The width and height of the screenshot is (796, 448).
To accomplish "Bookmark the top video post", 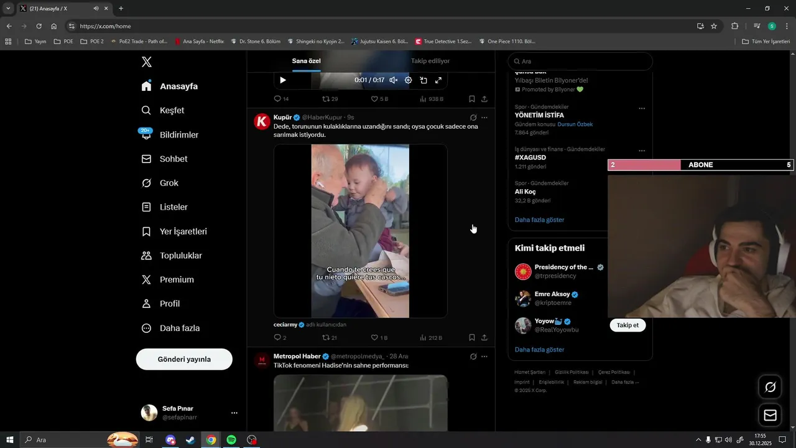I will click(472, 99).
